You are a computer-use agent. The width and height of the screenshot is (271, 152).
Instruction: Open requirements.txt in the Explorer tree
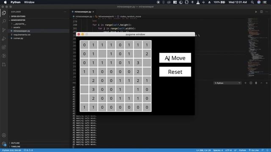22,35
